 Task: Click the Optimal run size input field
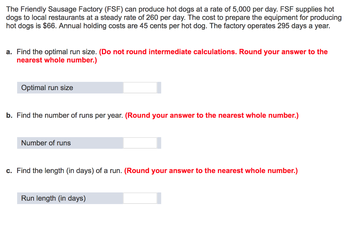[140, 87]
